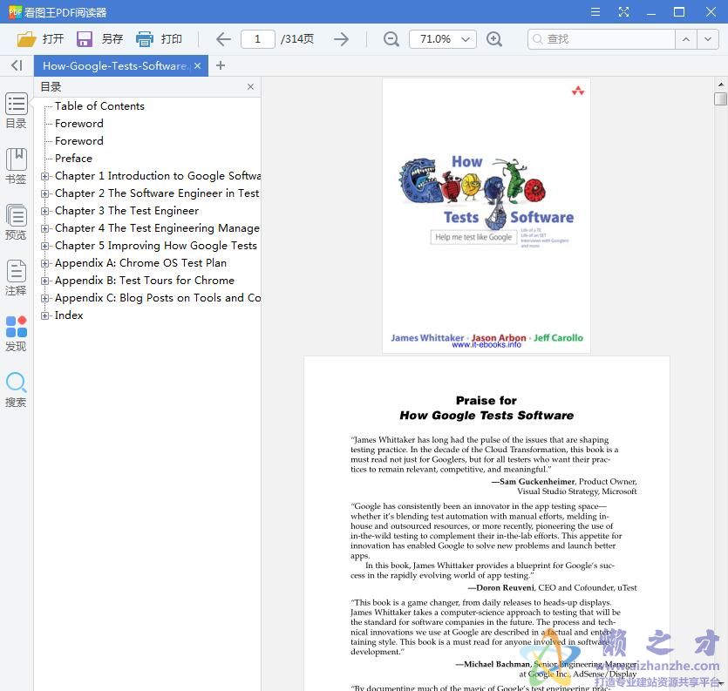Click the vertical scrollbar thumb
Image resolution: width=728 pixels, height=691 pixels.
pyautogui.click(x=720, y=98)
